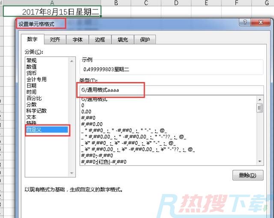This screenshot has height=218, width=274.
Task: Select 自定义 category
Action: [x=47, y=130]
